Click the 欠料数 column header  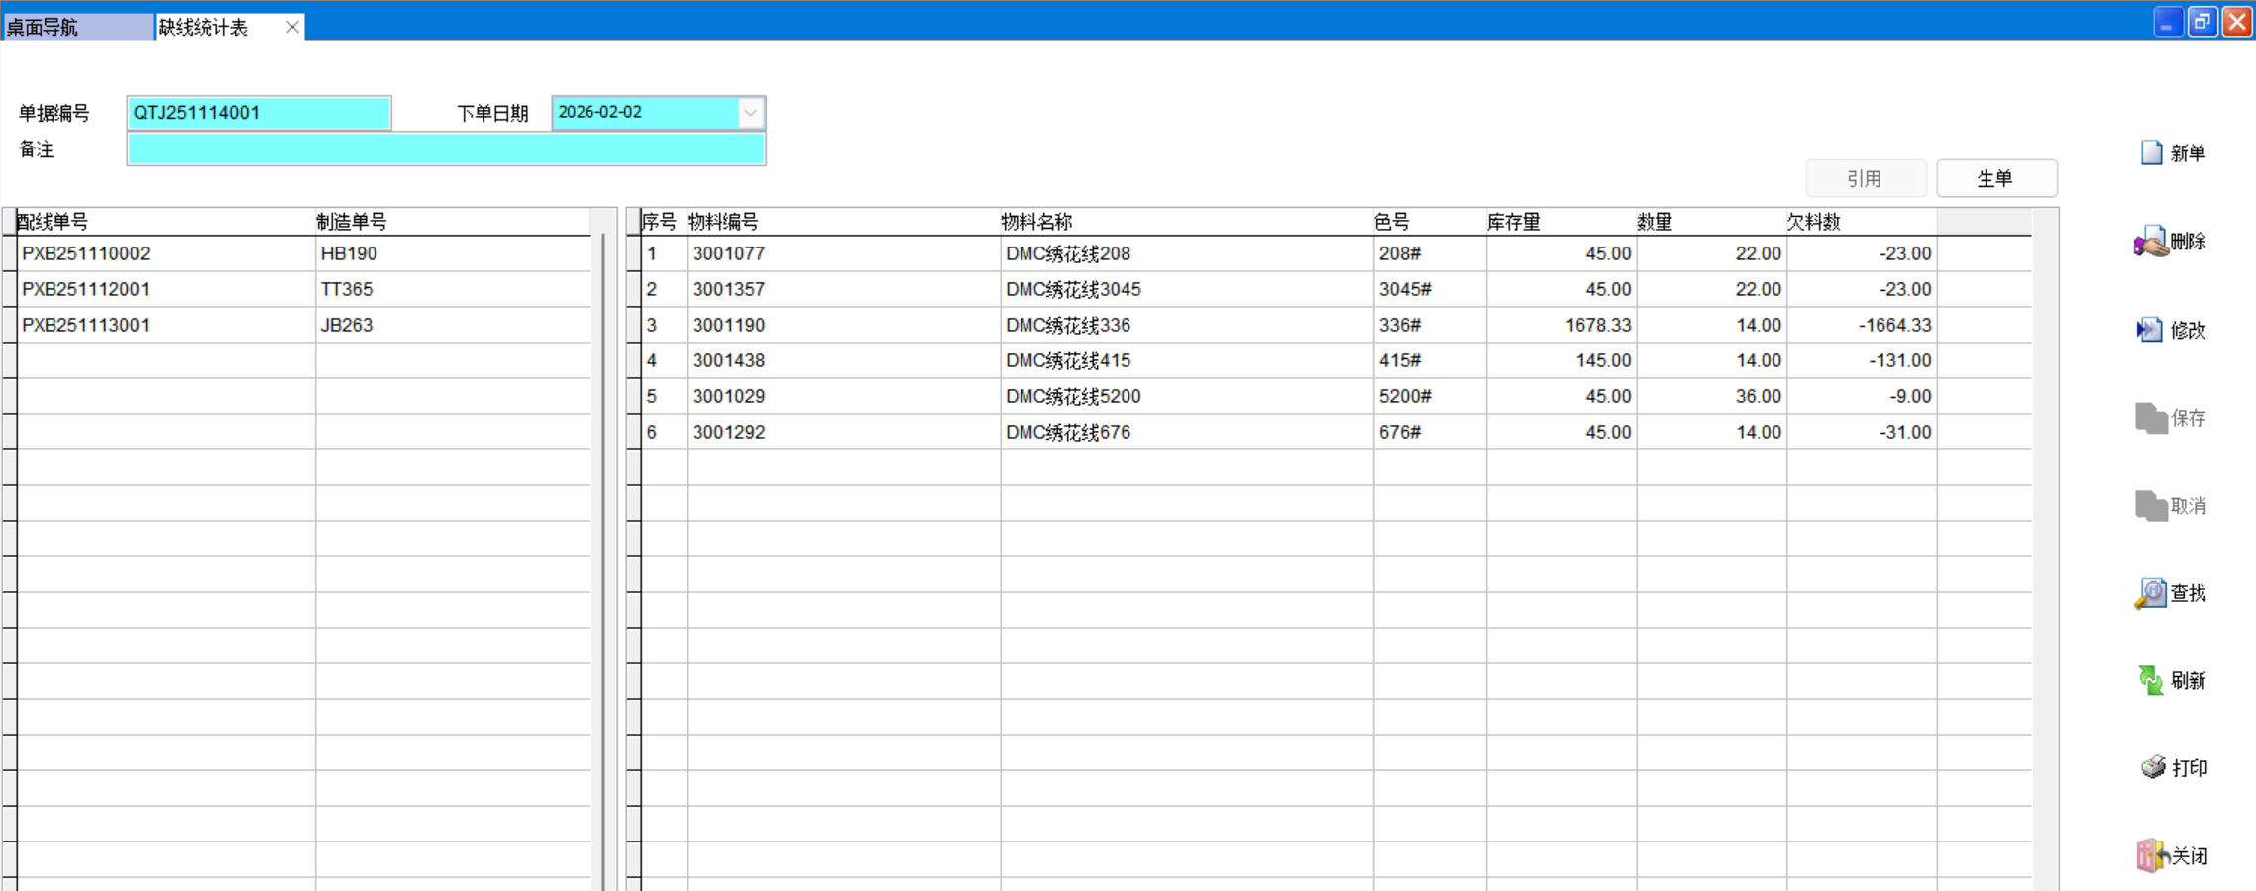(1813, 222)
